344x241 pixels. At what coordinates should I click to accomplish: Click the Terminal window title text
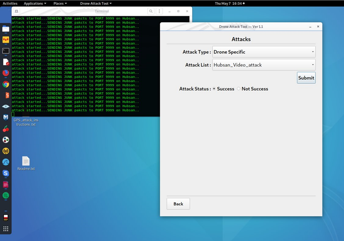coord(102,11)
